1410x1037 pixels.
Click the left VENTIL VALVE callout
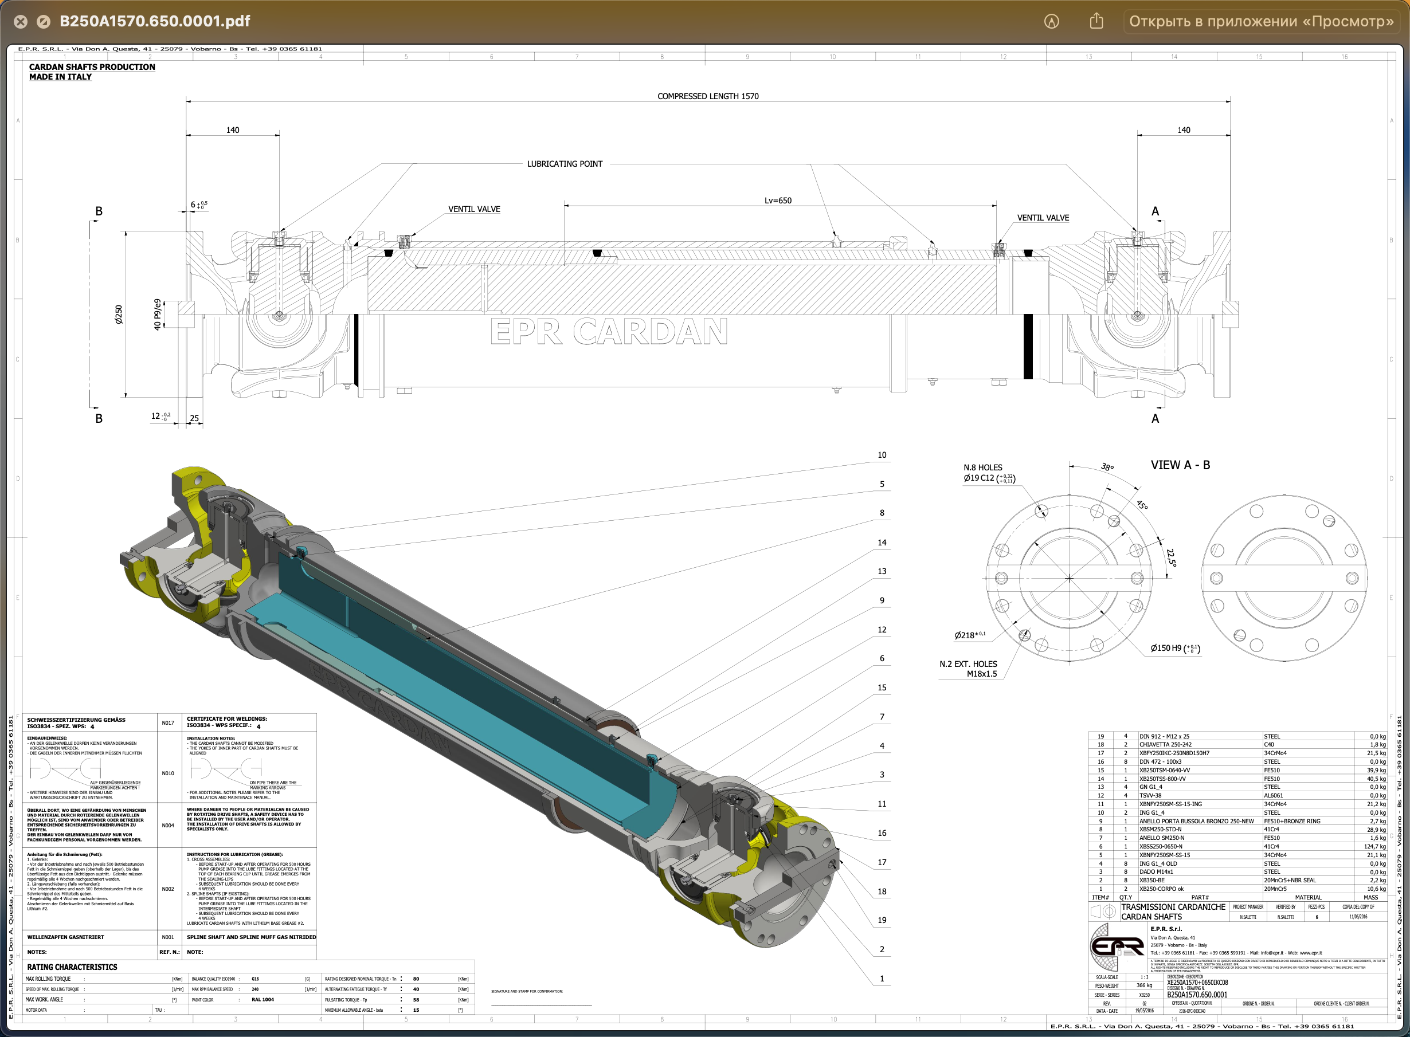473,209
